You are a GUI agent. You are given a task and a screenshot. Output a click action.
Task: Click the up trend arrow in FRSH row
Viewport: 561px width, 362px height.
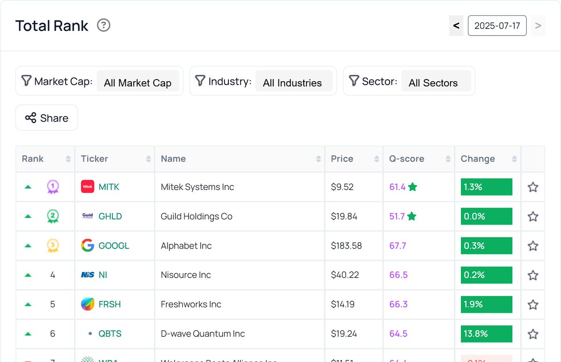(x=28, y=304)
